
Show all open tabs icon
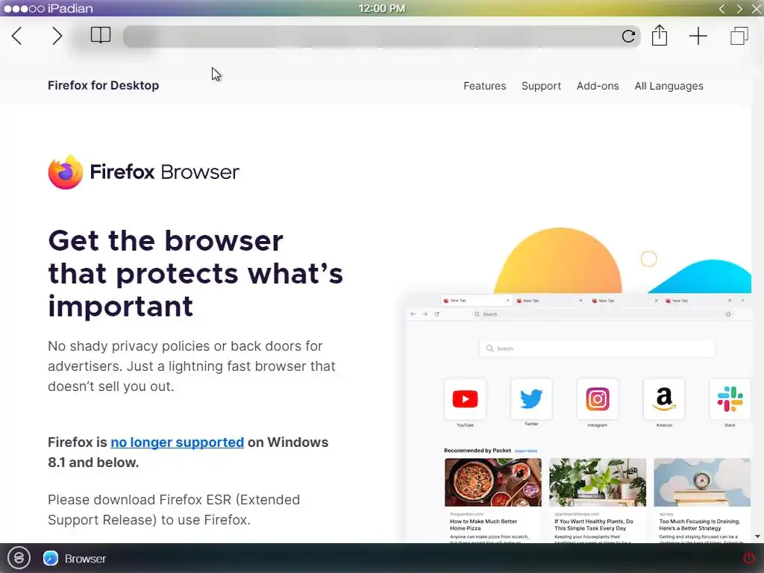click(739, 36)
